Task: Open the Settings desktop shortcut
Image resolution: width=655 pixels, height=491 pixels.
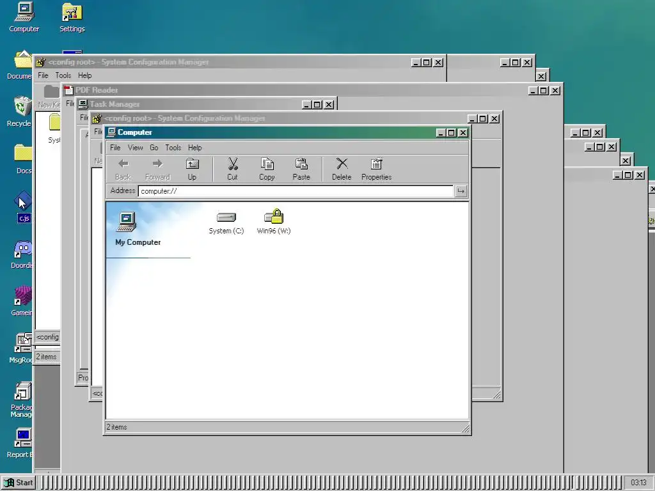Action: click(x=72, y=17)
